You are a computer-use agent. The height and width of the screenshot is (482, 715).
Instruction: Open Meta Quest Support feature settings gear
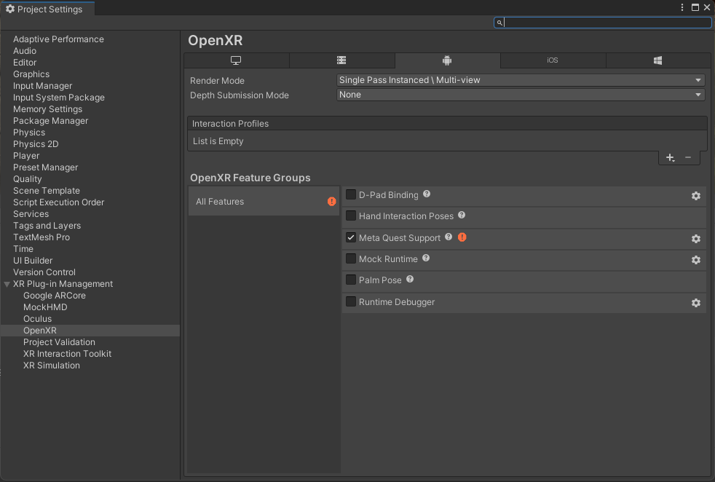[695, 238]
